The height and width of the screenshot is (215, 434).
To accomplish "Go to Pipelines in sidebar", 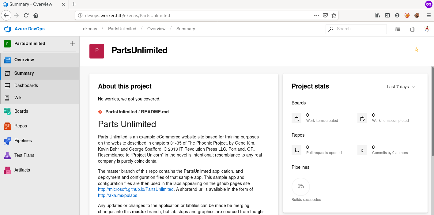I will [x=23, y=141].
